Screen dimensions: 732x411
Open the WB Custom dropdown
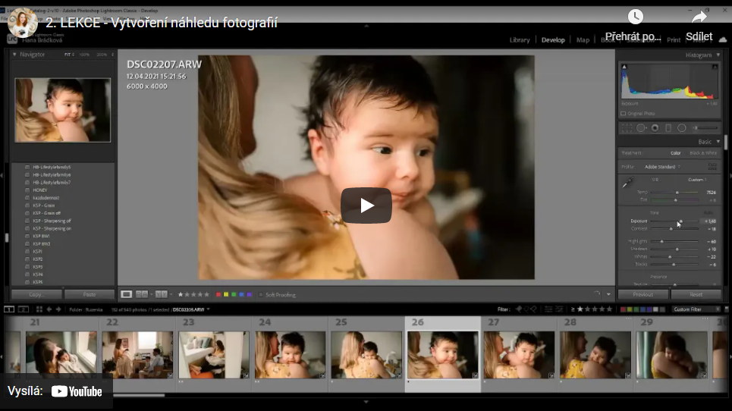click(697, 180)
